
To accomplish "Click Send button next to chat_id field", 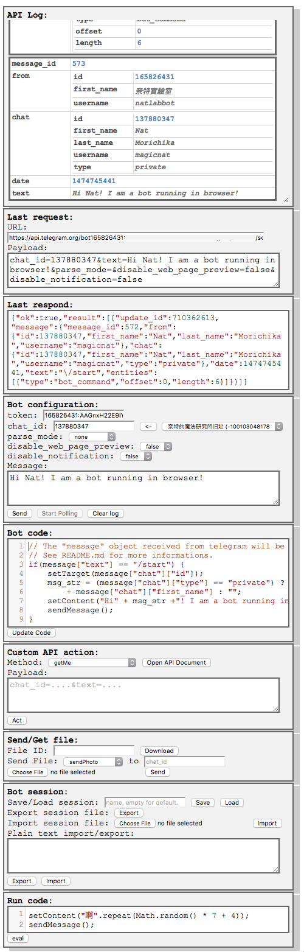I will pos(157,772).
